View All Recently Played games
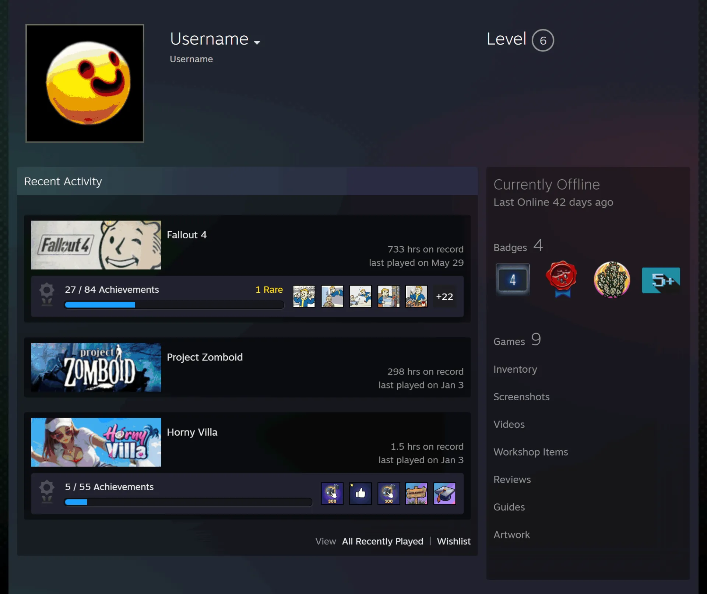This screenshot has height=594, width=707. (383, 541)
